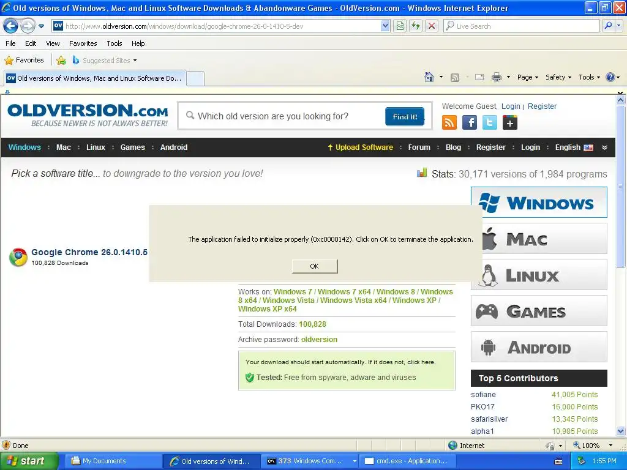Select the Mac nav item
The height and width of the screenshot is (470, 627).
coord(64,147)
